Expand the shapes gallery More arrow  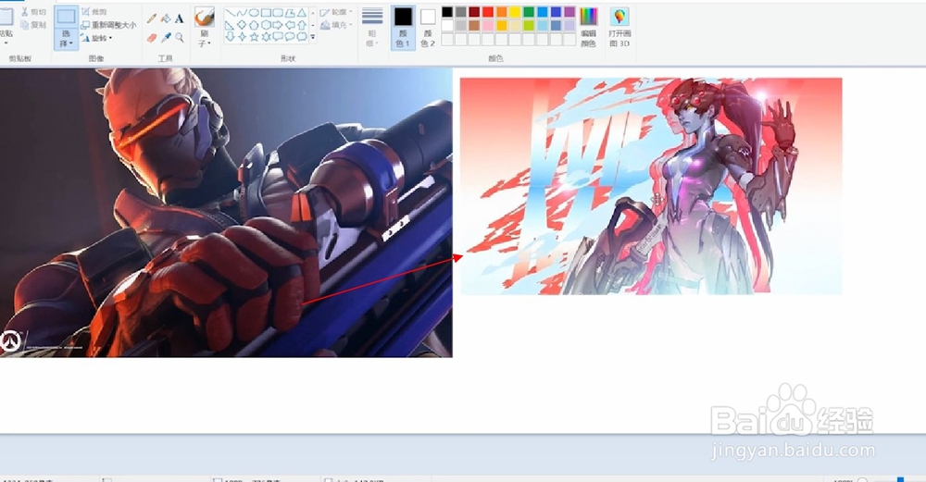tap(312, 37)
